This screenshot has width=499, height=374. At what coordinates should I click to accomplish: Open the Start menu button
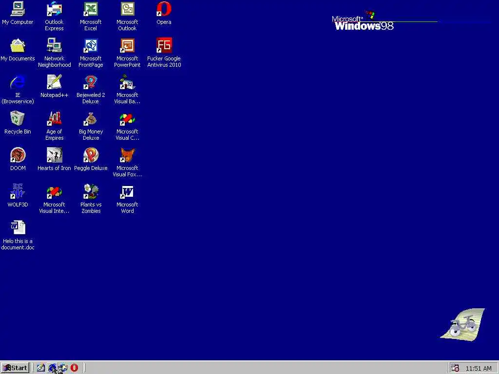click(x=15, y=368)
